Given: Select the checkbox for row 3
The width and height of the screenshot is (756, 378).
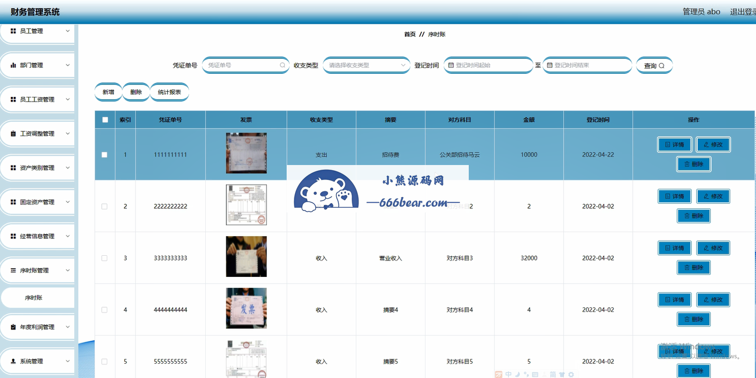Looking at the screenshot, I should pos(105,258).
